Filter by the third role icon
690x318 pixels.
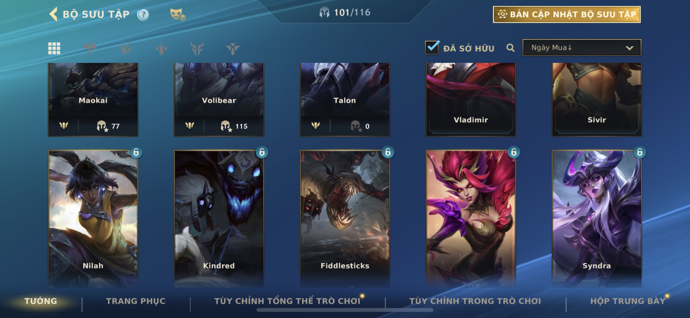[161, 48]
